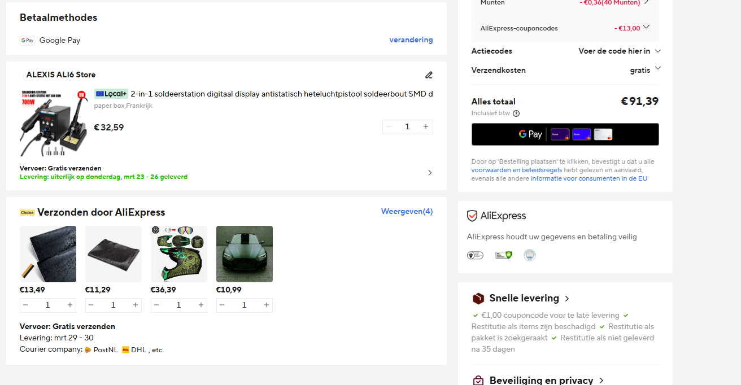Click the PostNL courier logo
Image resolution: width=741 pixels, height=385 pixels.
(88, 350)
